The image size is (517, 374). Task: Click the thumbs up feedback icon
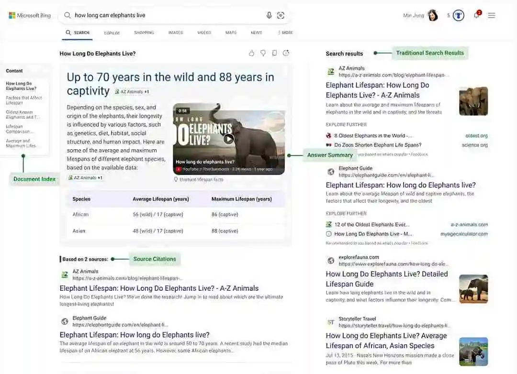point(251,53)
